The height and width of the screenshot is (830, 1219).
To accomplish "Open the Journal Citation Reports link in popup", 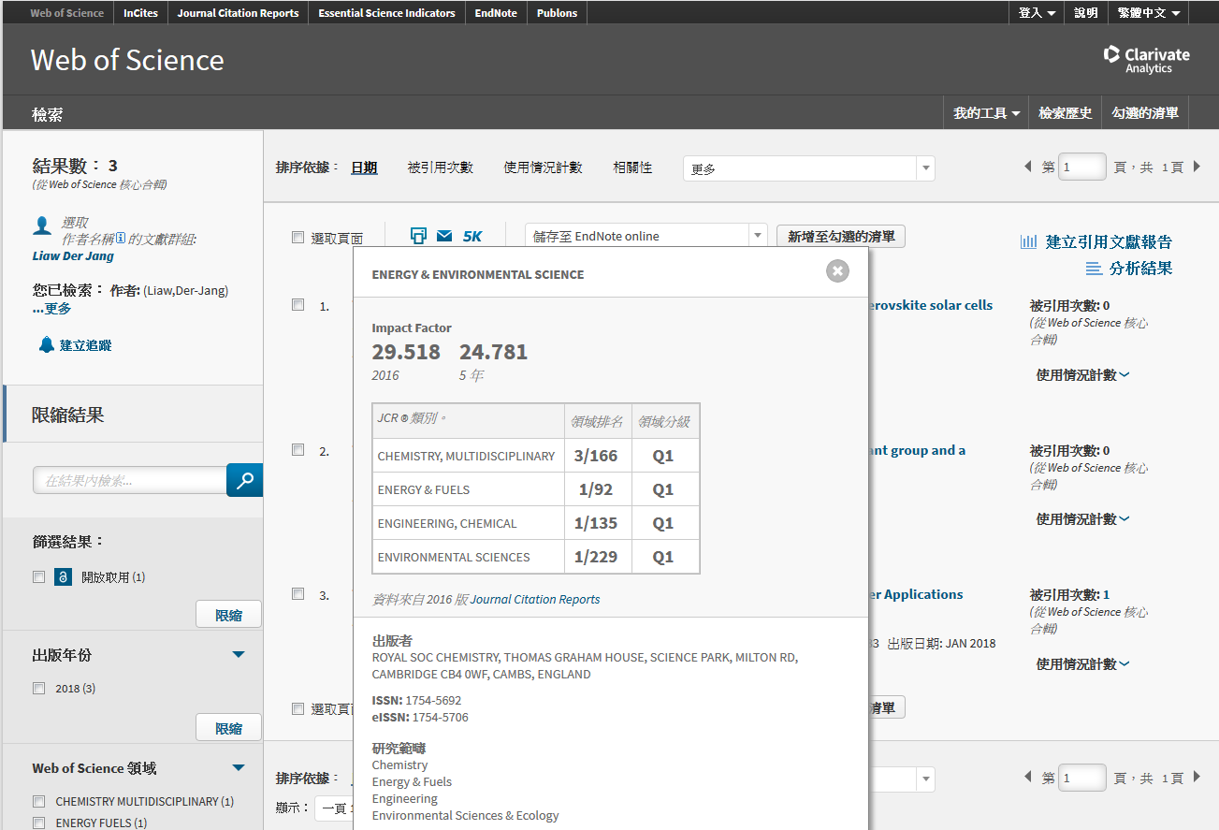I will click(535, 599).
